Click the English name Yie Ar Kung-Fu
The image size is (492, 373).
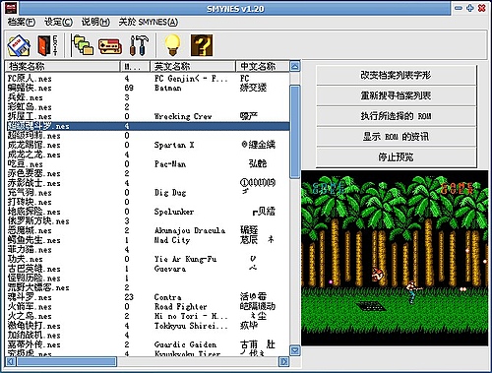pos(185,259)
